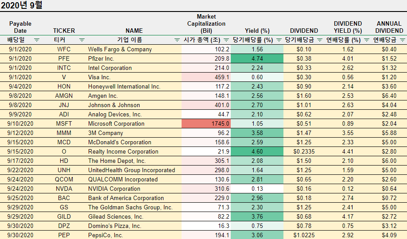Select Johnson & Johnson's 401.0 market cap
Screen dimensions: 407x239
tap(206, 105)
